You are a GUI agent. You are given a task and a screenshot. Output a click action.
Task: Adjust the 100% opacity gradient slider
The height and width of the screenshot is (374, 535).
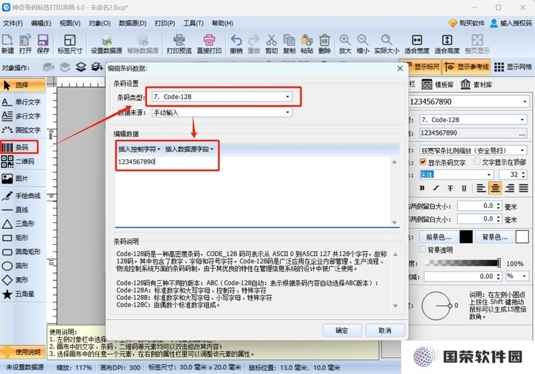(x=463, y=263)
